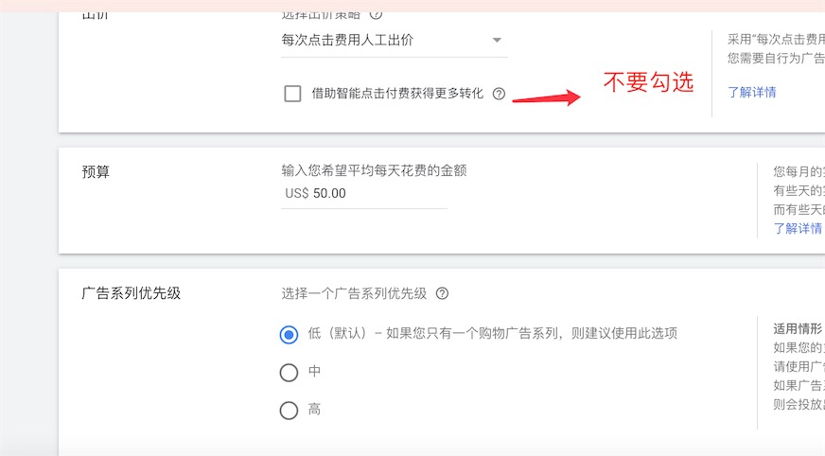
Task: Focus the US$ 50.00 budget field
Action: (x=364, y=194)
